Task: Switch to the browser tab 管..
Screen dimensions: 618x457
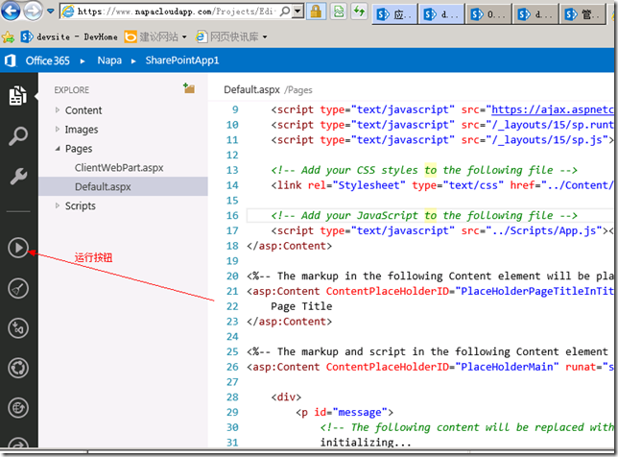Action: coord(582,14)
